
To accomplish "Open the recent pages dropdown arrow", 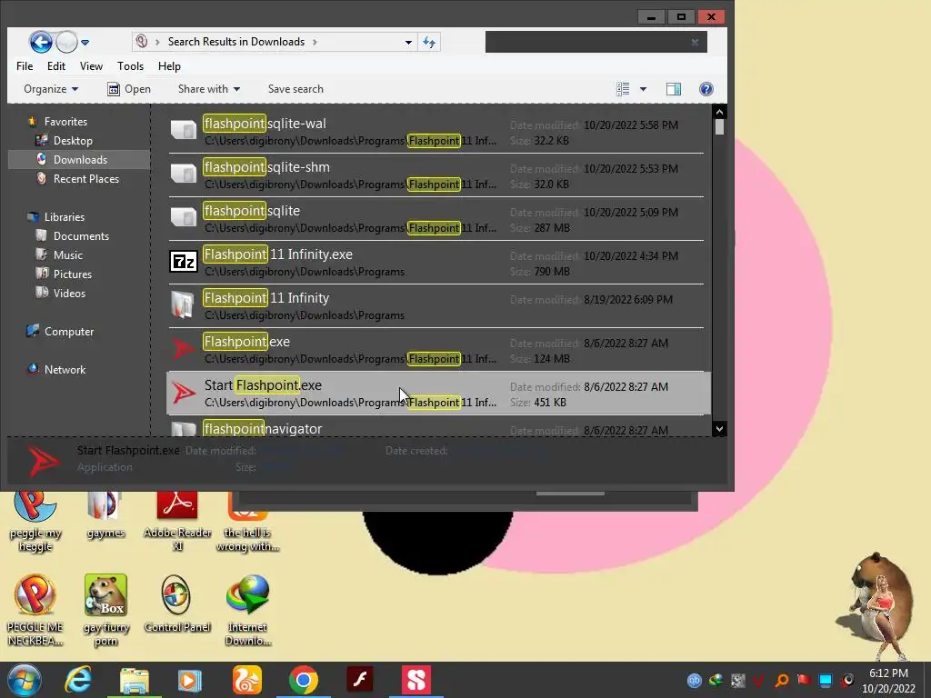I will (x=85, y=43).
